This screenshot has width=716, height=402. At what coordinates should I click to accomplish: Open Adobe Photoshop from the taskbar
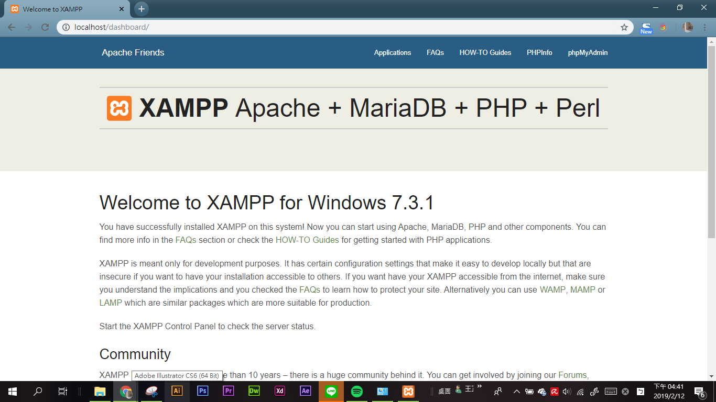click(203, 391)
